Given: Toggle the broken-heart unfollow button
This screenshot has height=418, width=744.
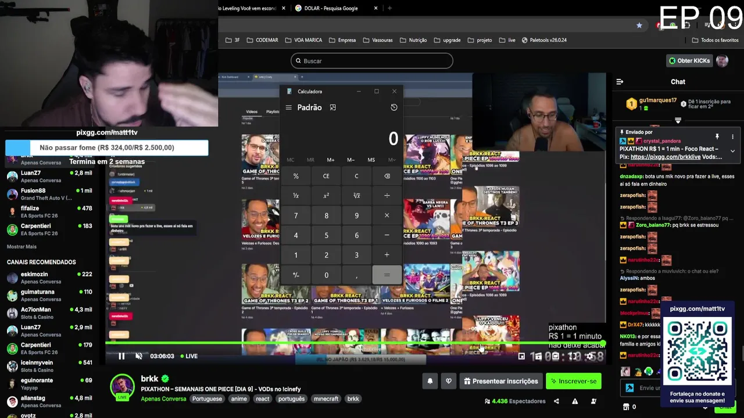Looking at the screenshot, I should (448, 381).
